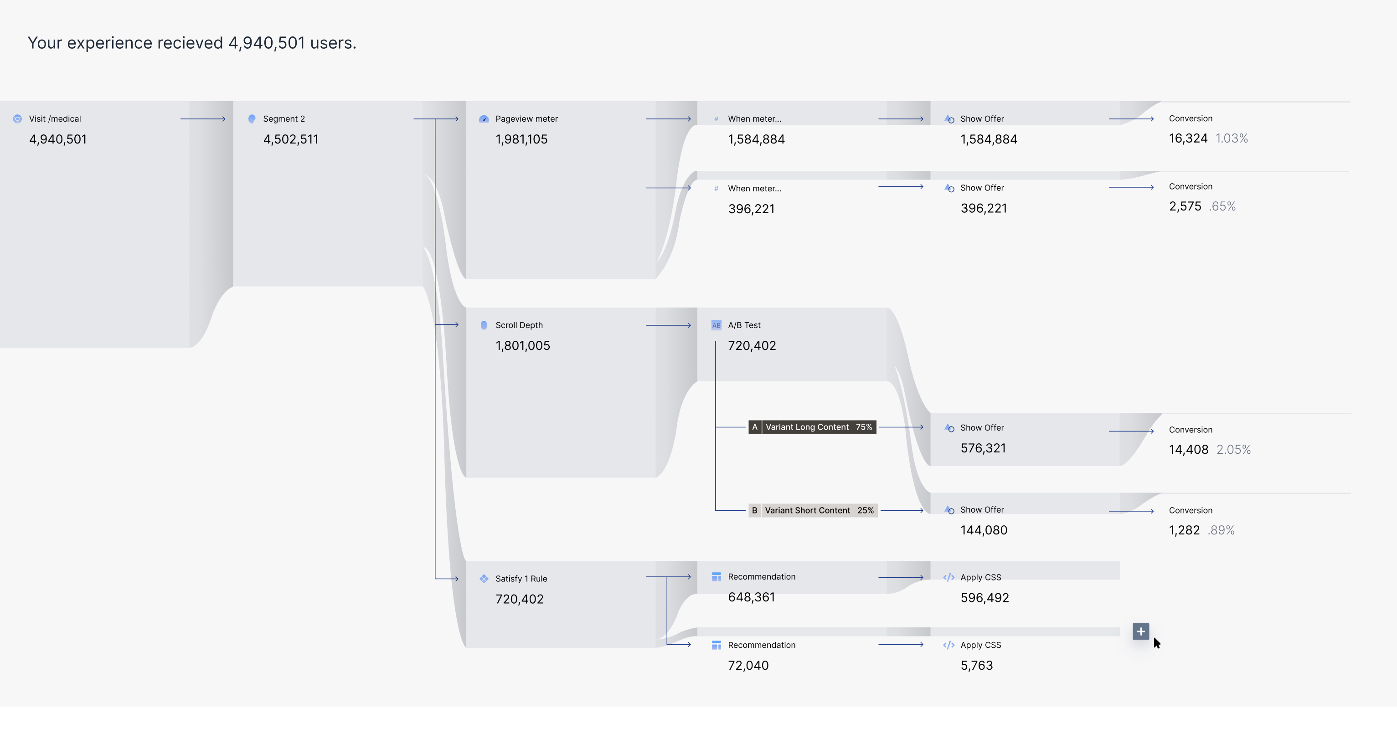Click the Show Offer icon with 1,584,884
The width and height of the screenshot is (1397, 739).
(x=949, y=119)
